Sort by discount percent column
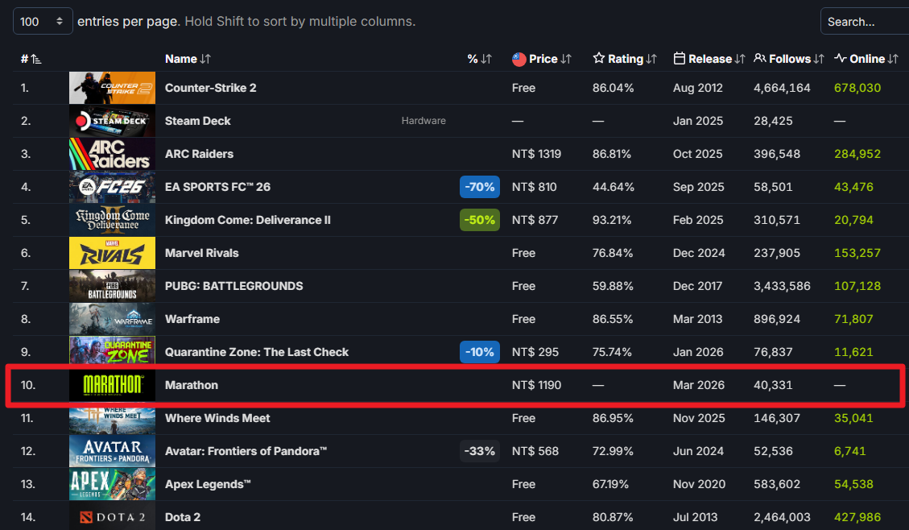Image resolution: width=909 pixels, height=530 pixels. (479, 59)
